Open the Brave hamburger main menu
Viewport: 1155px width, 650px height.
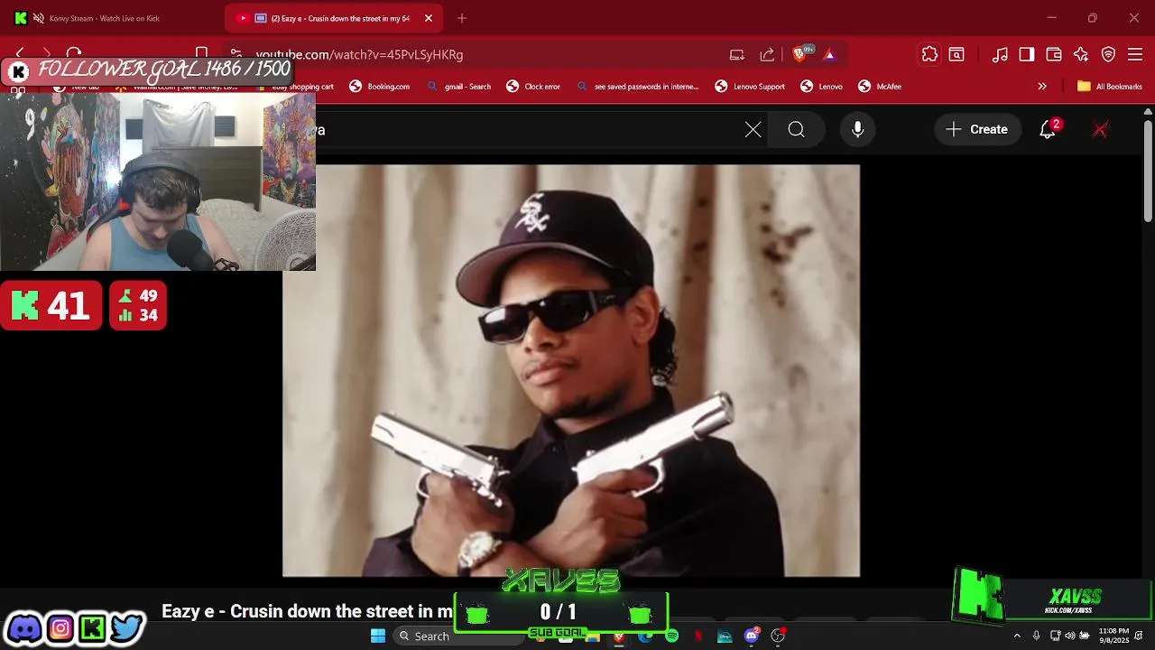pos(1135,54)
